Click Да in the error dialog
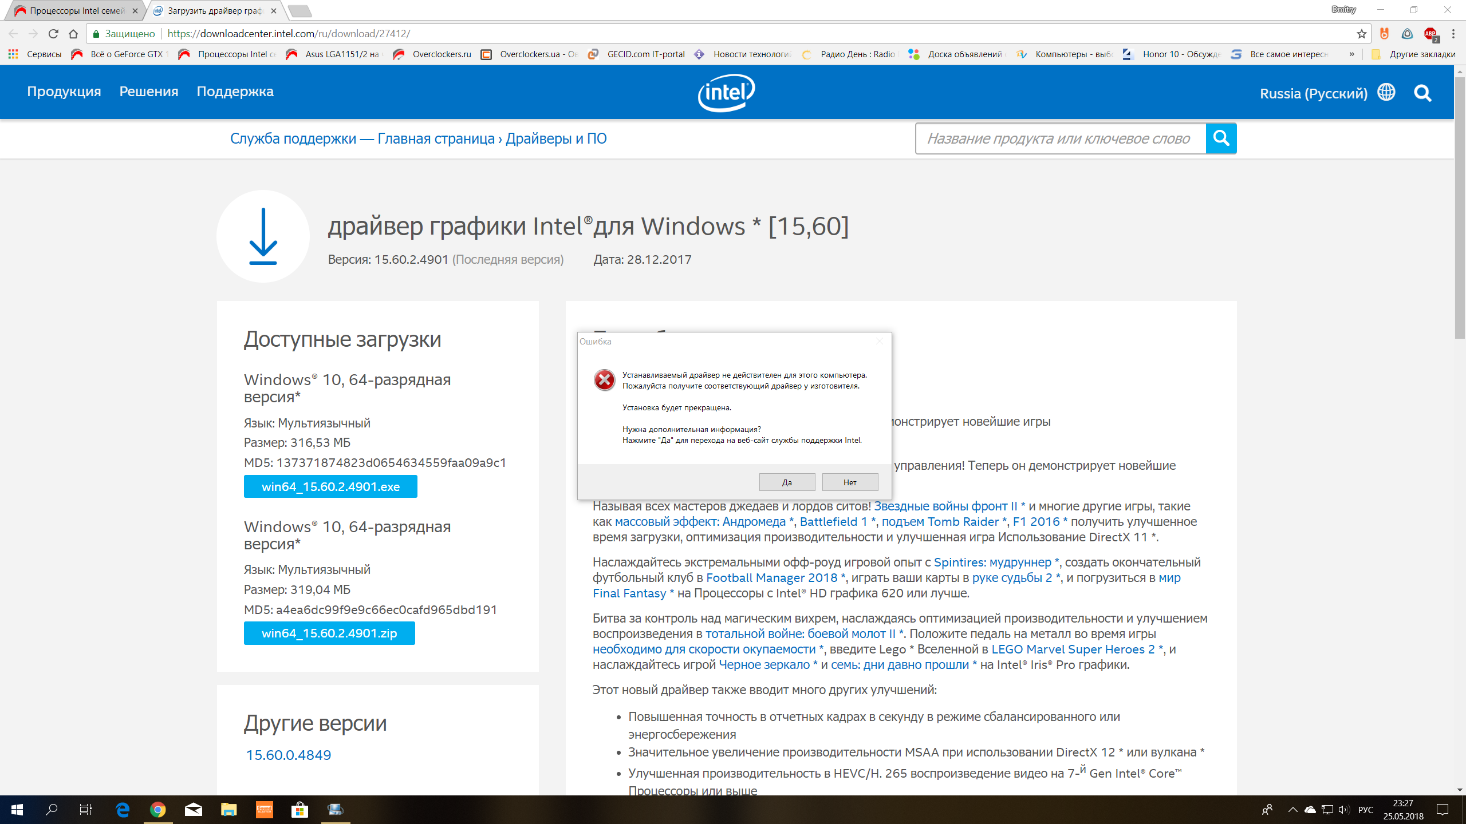The image size is (1466, 824). pyautogui.click(x=787, y=482)
